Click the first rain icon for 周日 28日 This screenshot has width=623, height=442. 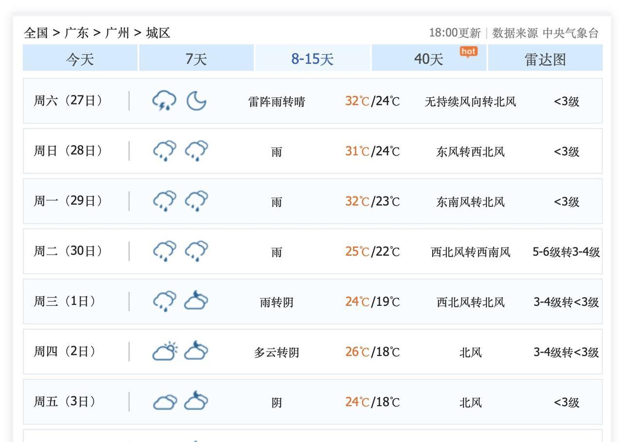pos(165,151)
